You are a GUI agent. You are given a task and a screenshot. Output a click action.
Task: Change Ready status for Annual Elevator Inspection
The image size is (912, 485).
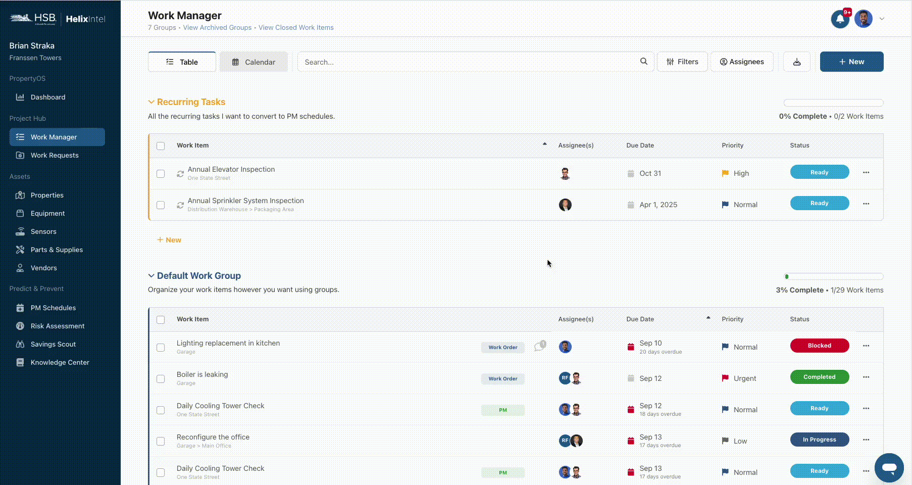tap(819, 172)
